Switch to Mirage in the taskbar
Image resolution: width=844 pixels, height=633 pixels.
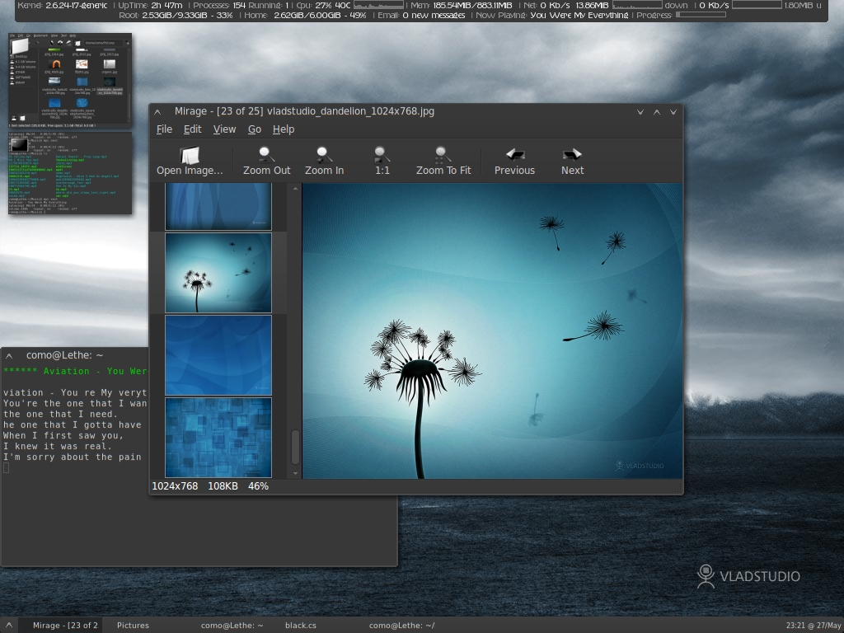65,626
